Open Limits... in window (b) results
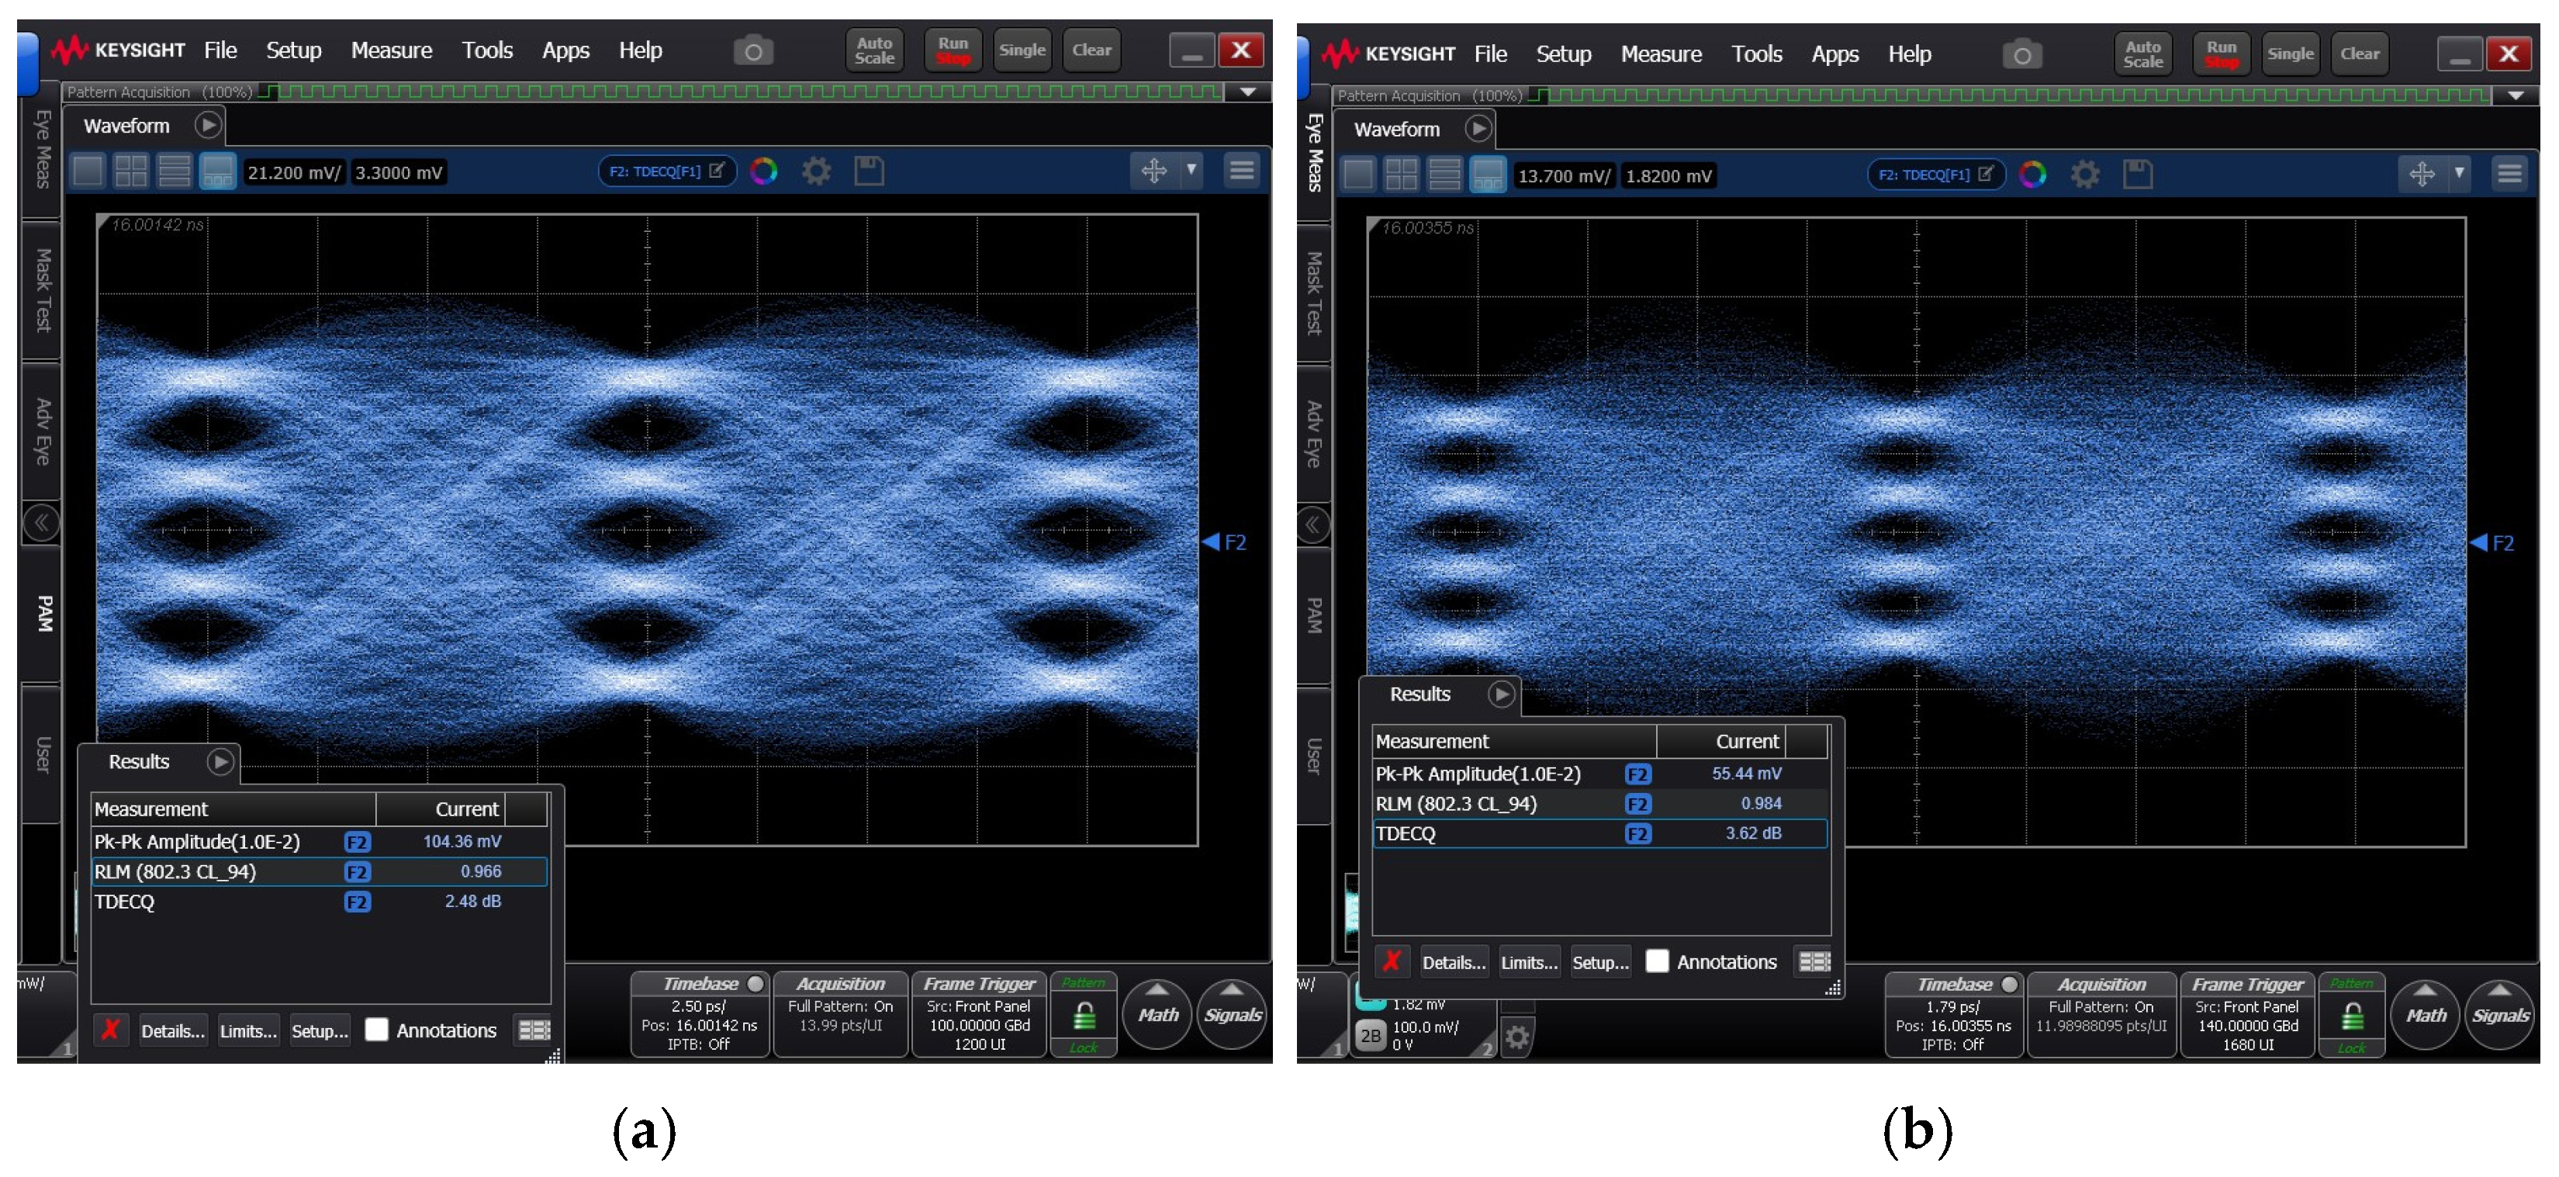The height and width of the screenshot is (1177, 2559). click(1529, 961)
